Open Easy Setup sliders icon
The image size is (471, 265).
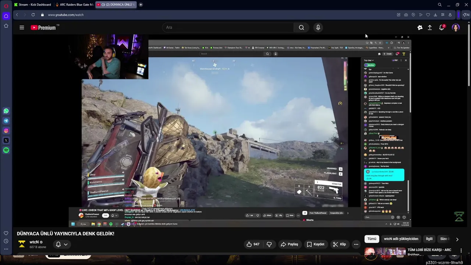(443, 15)
